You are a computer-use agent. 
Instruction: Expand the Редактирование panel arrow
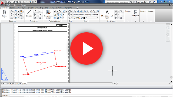point(61,21)
